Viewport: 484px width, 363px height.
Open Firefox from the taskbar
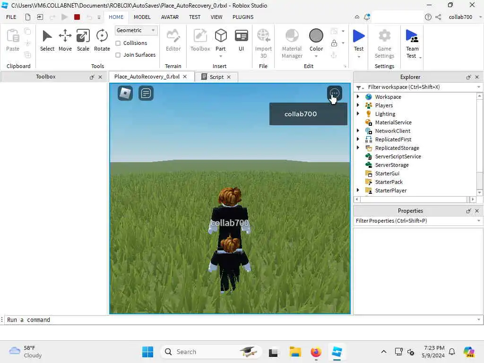tap(316, 352)
